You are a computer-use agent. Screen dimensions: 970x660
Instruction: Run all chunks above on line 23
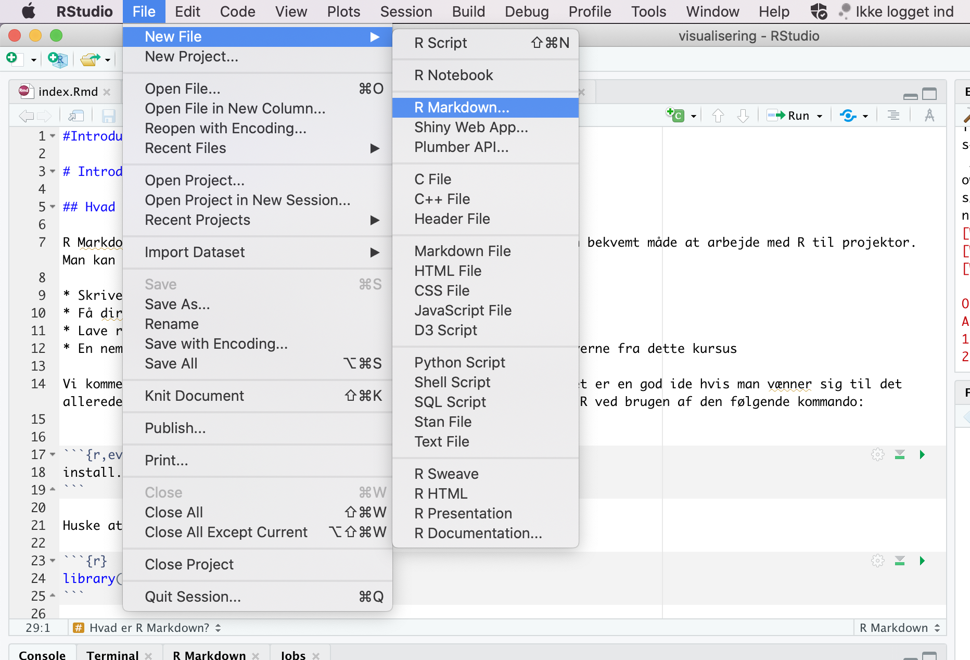click(900, 561)
